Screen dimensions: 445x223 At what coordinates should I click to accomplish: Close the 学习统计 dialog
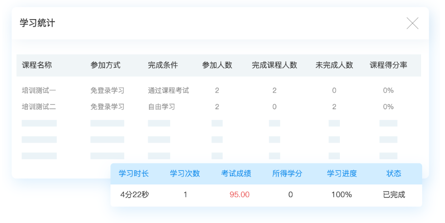pyautogui.click(x=412, y=23)
